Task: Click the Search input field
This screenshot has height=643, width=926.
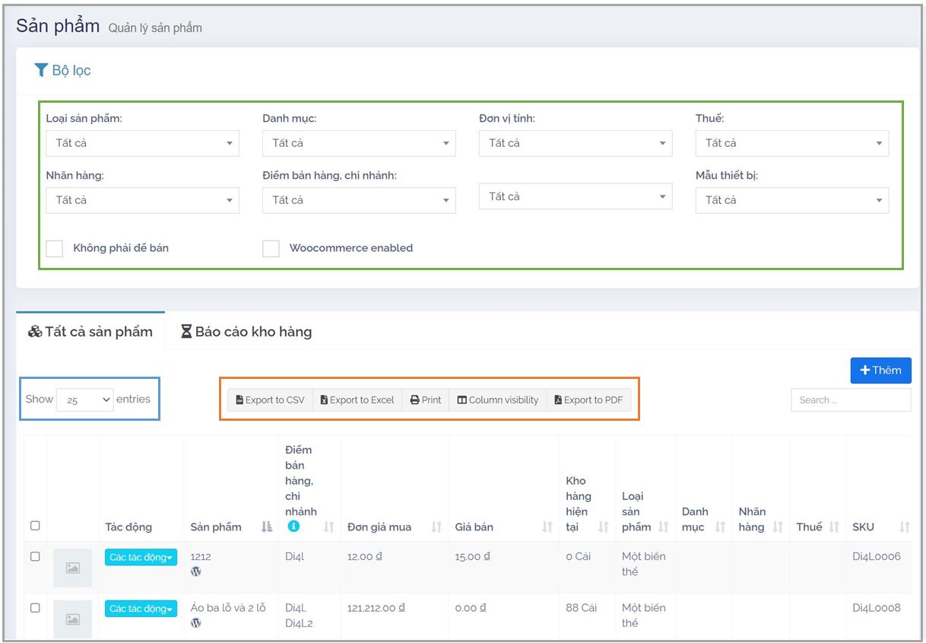Action: pyautogui.click(x=850, y=399)
